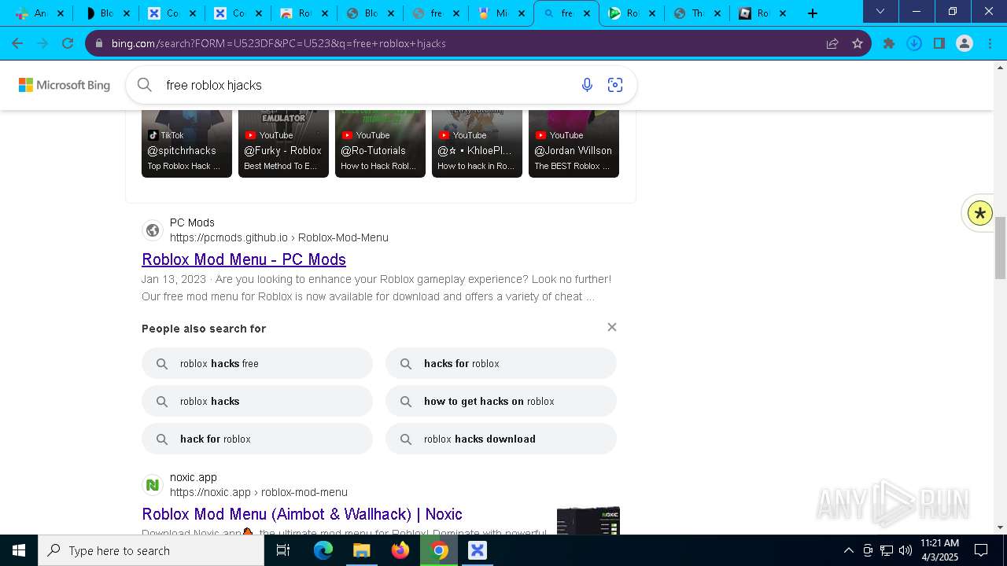Share this page via the share icon

(x=832, y=44)
